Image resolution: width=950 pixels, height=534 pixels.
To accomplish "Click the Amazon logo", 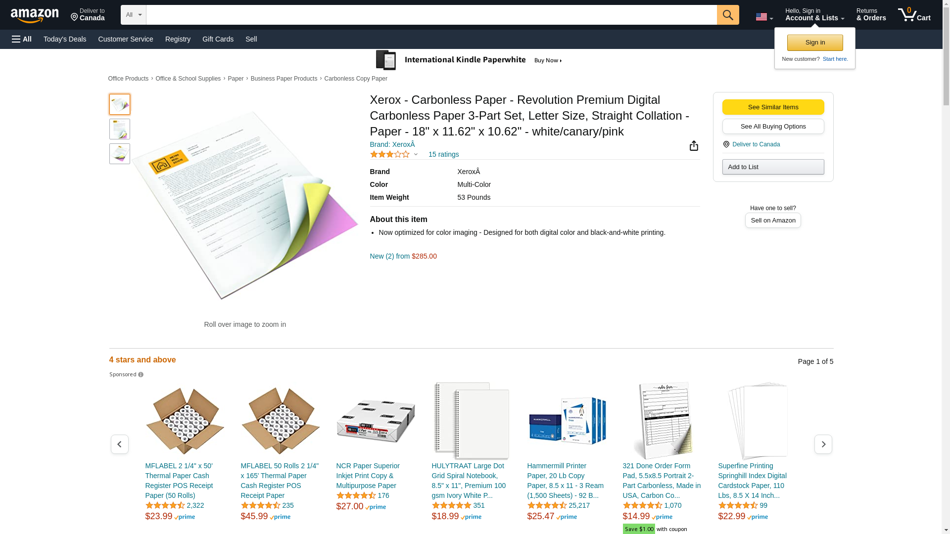I will click(35, 15).
